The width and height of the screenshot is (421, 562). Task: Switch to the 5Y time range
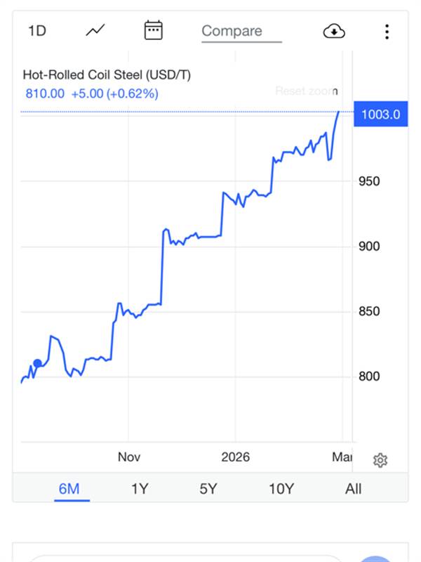click(x=208, y=489)
